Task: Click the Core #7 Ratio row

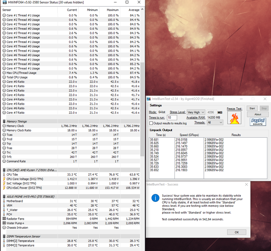Action: (71, 113)
